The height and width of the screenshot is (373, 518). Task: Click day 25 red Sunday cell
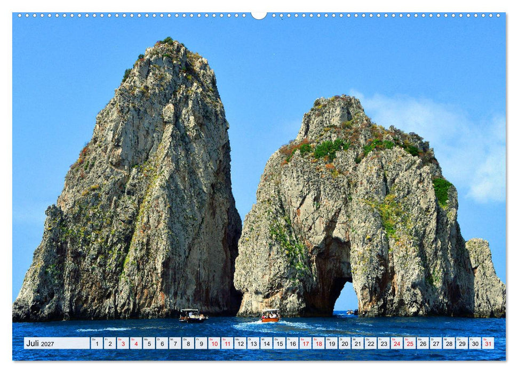pos(410,343)
